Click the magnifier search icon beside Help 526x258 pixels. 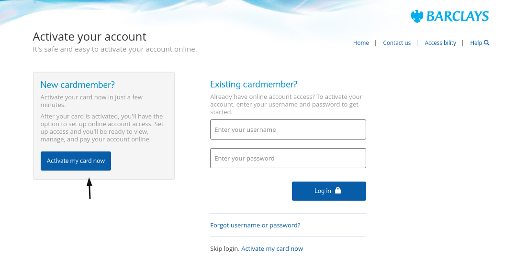487,43
